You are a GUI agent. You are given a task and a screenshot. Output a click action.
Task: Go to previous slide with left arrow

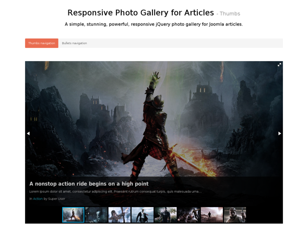tap(28, 134)
